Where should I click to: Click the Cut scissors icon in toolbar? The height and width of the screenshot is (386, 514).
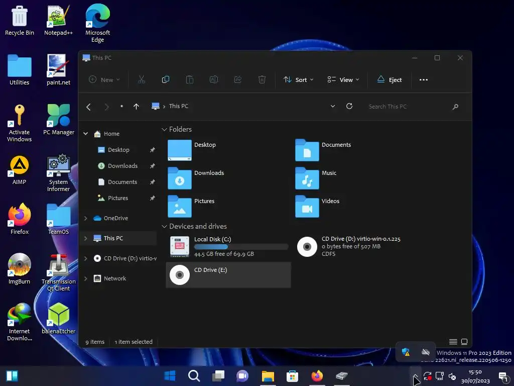(141, 79)
